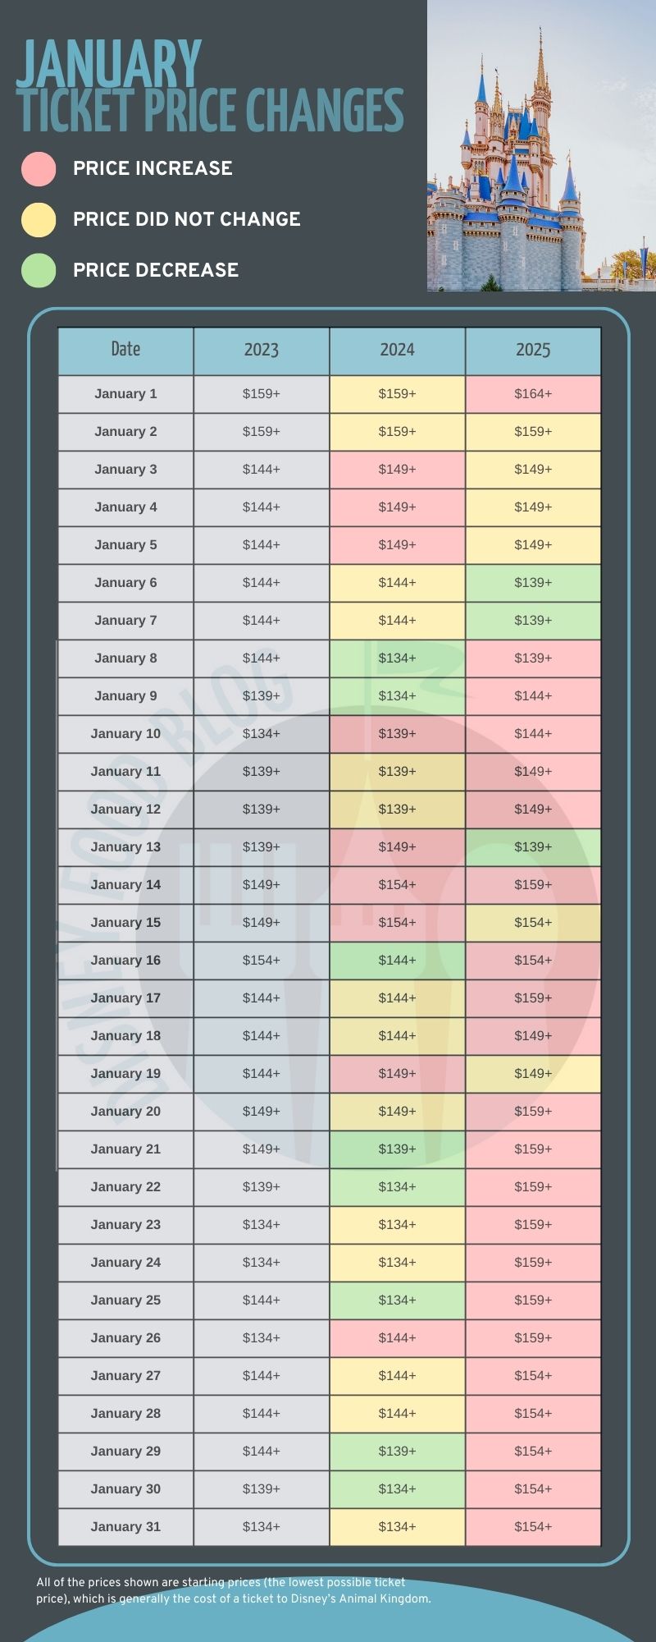
Task: Click the pink Price Increase legend circle
Action: coord(39,168)
